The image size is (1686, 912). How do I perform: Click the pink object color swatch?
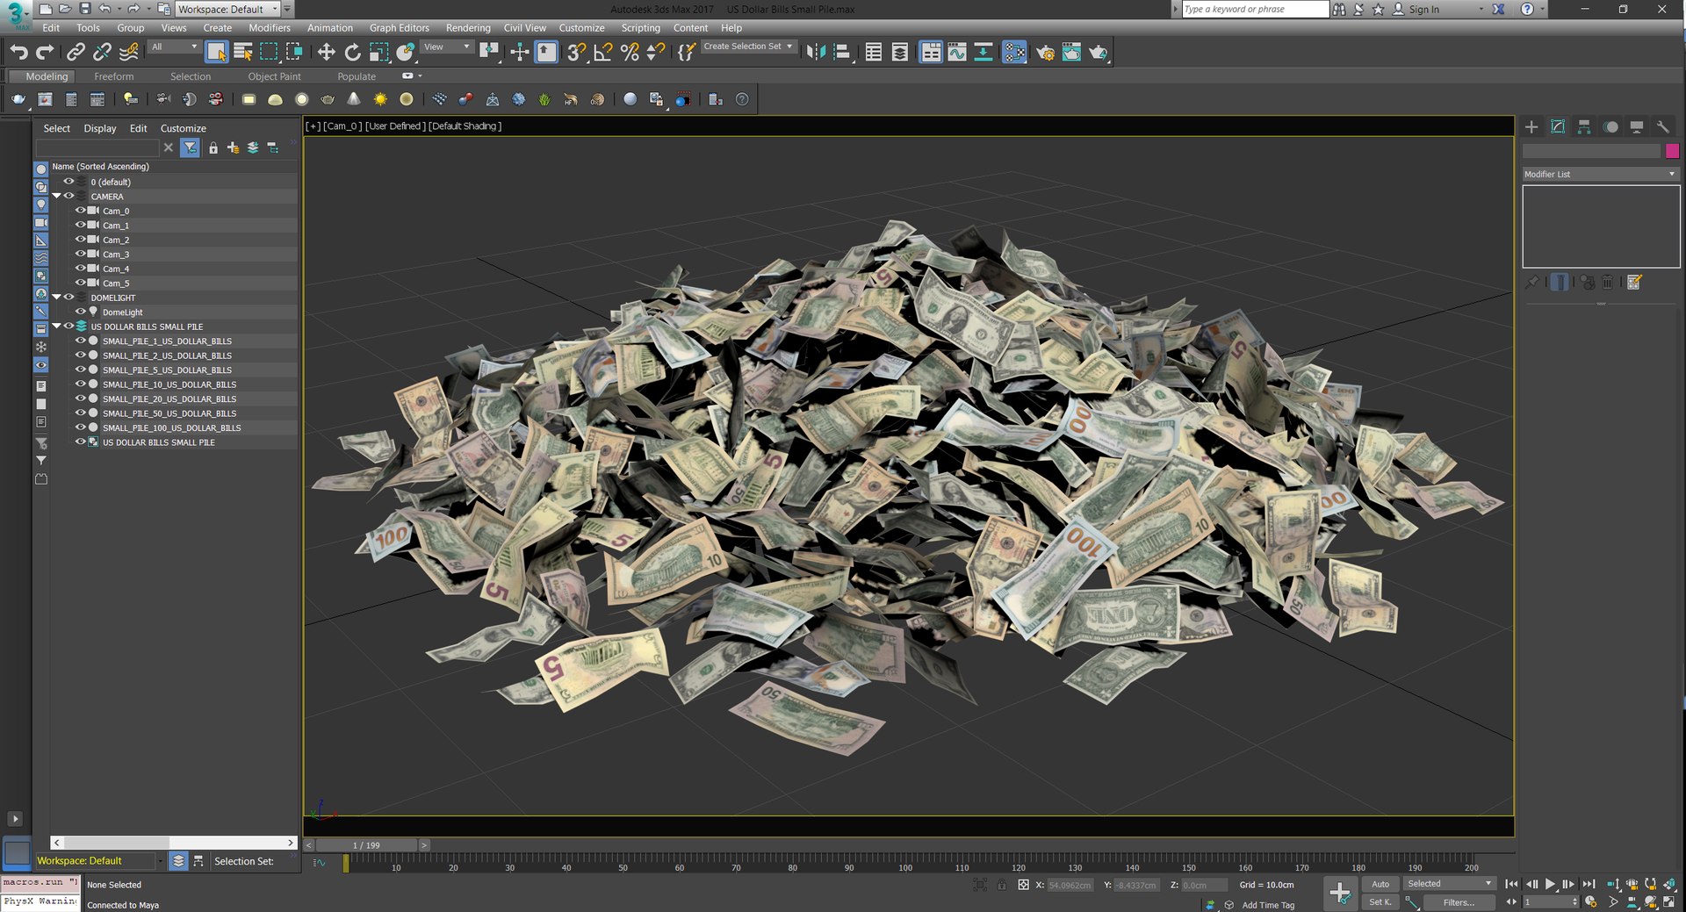click(1672, 151)
